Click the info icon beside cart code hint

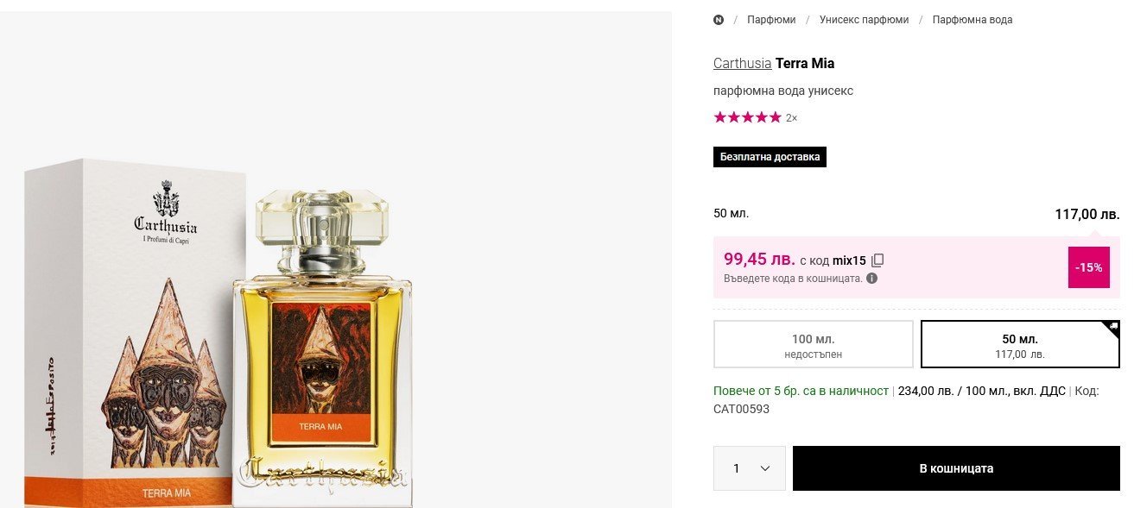click(x=871, y=279)
